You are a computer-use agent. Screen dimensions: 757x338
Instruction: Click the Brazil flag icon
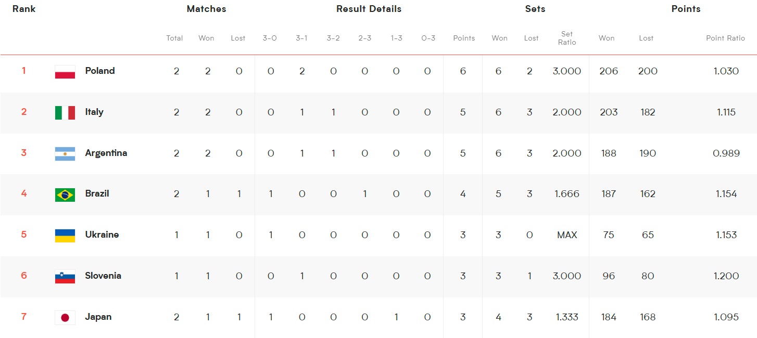point(65,194)
